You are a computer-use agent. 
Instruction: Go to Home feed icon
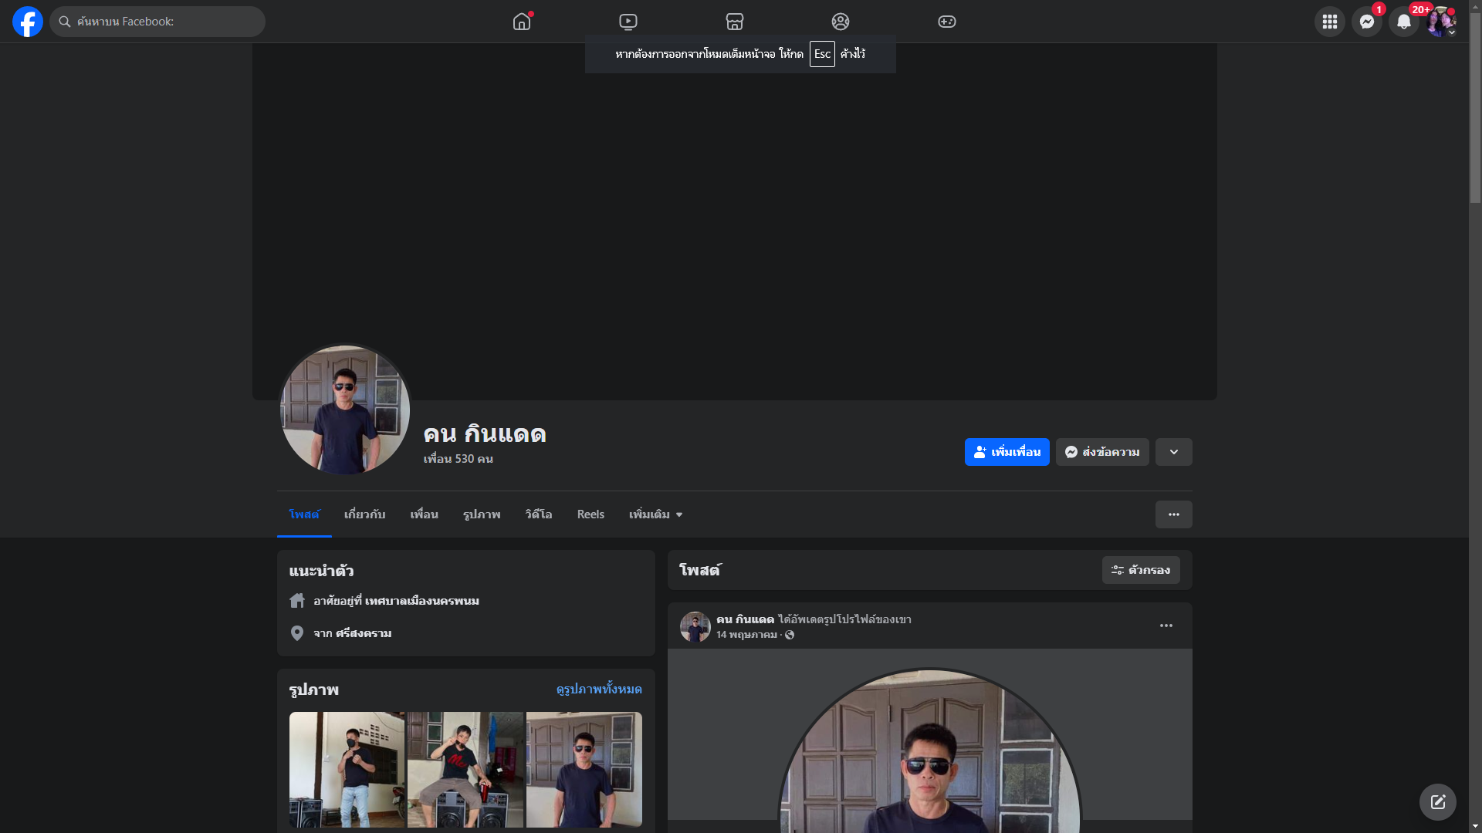coord(522,22)
